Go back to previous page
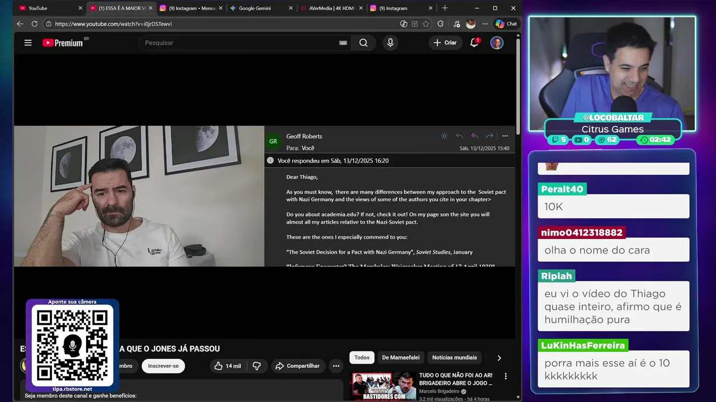The height and width of the screenshot is (402, 716). click(x=20, y=24)
